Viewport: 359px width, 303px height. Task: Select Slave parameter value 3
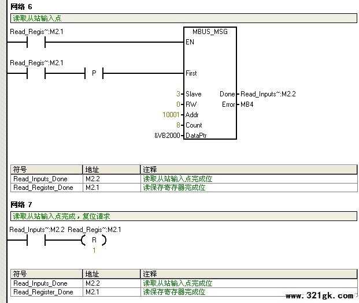[x=178, y=94]
